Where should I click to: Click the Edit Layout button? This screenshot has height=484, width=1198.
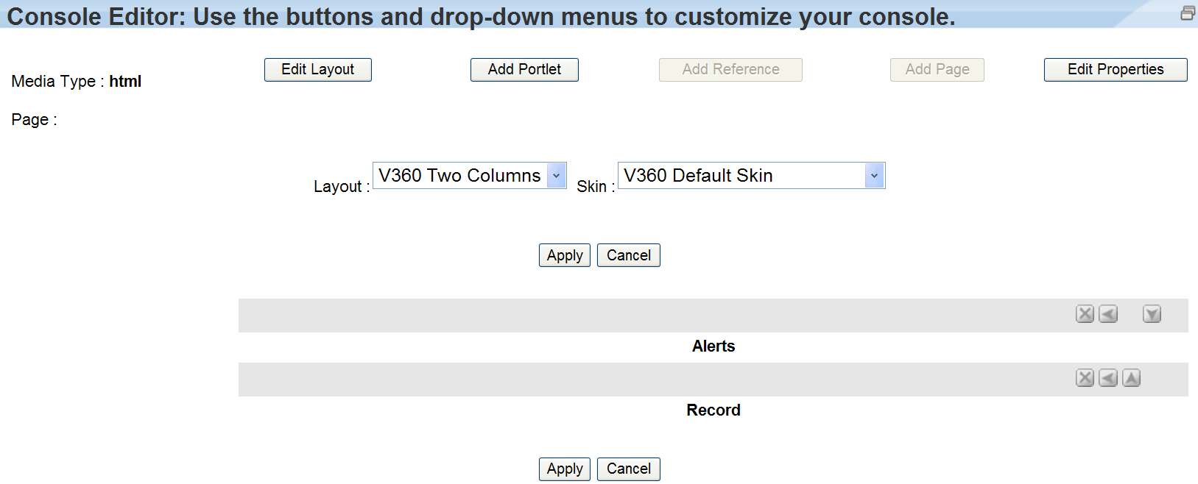317,70
